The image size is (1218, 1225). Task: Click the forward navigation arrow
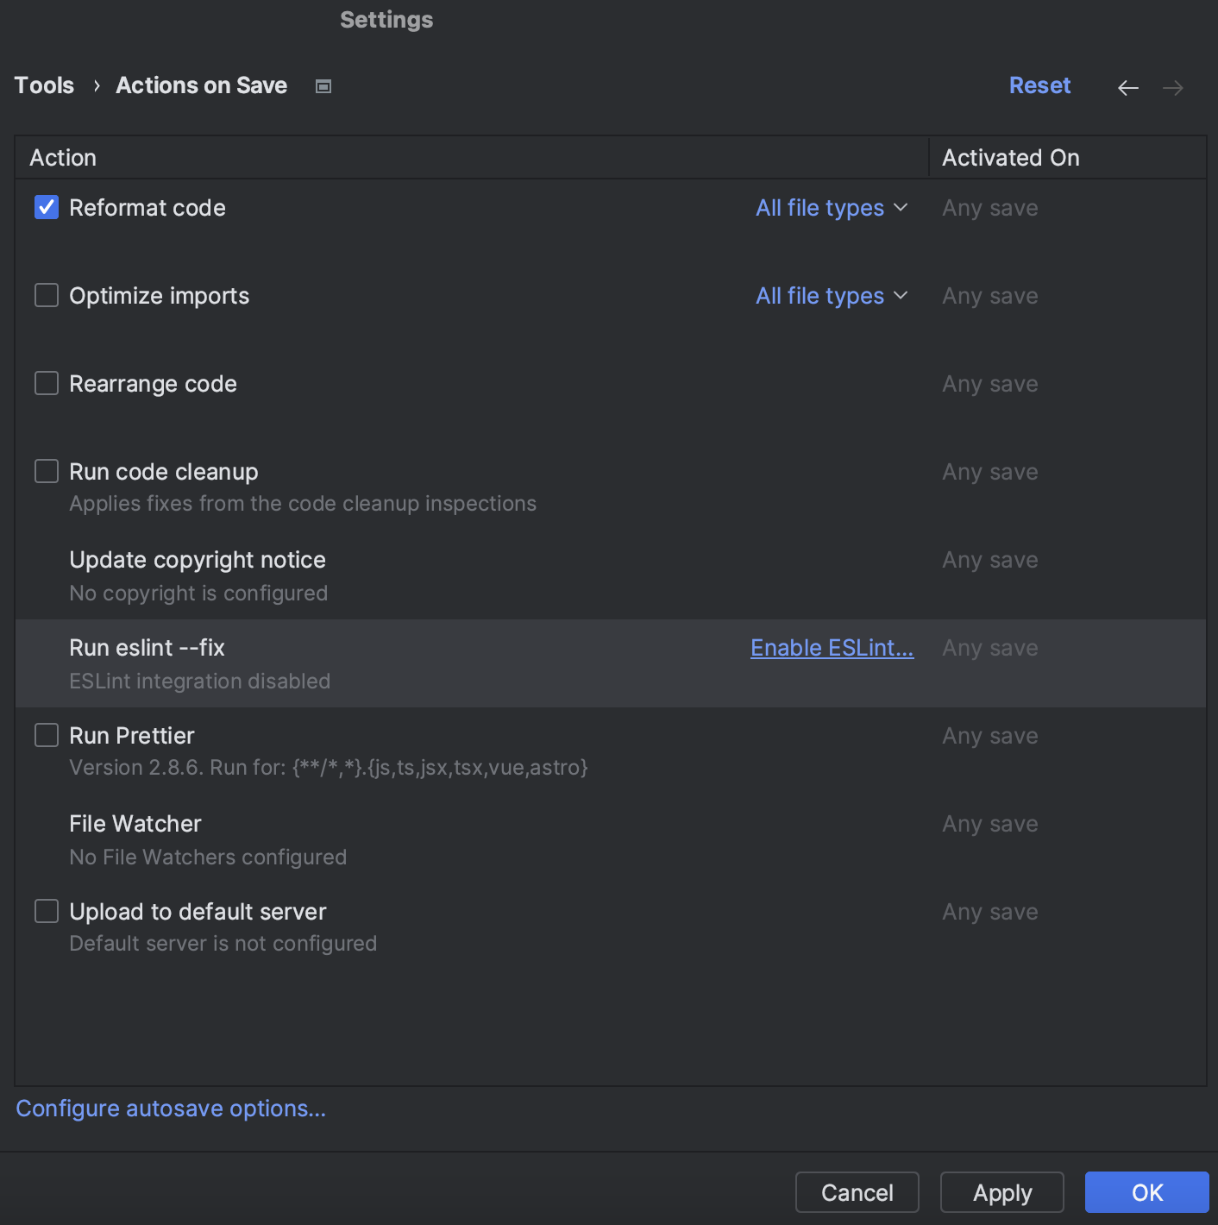[1172, 87]
